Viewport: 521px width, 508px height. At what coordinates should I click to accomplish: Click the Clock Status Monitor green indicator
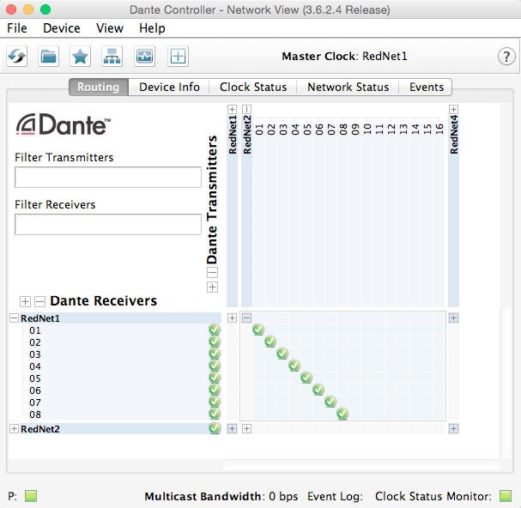click(505, 496)
